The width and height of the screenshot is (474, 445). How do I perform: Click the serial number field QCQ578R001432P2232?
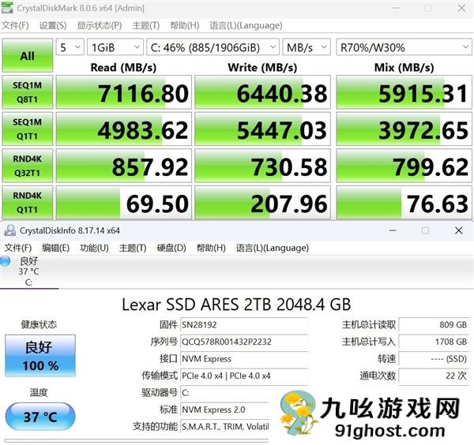[x=244, y=342]
